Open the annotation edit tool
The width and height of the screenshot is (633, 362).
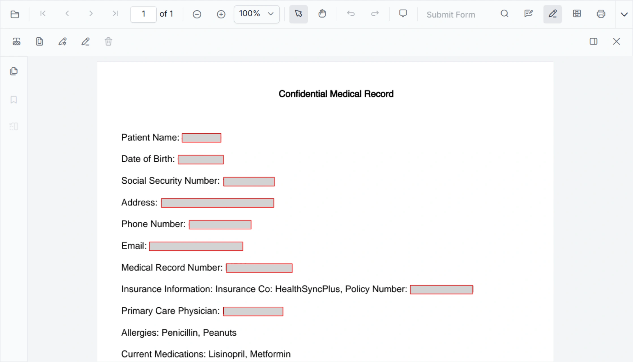click(x=528, y=14)
